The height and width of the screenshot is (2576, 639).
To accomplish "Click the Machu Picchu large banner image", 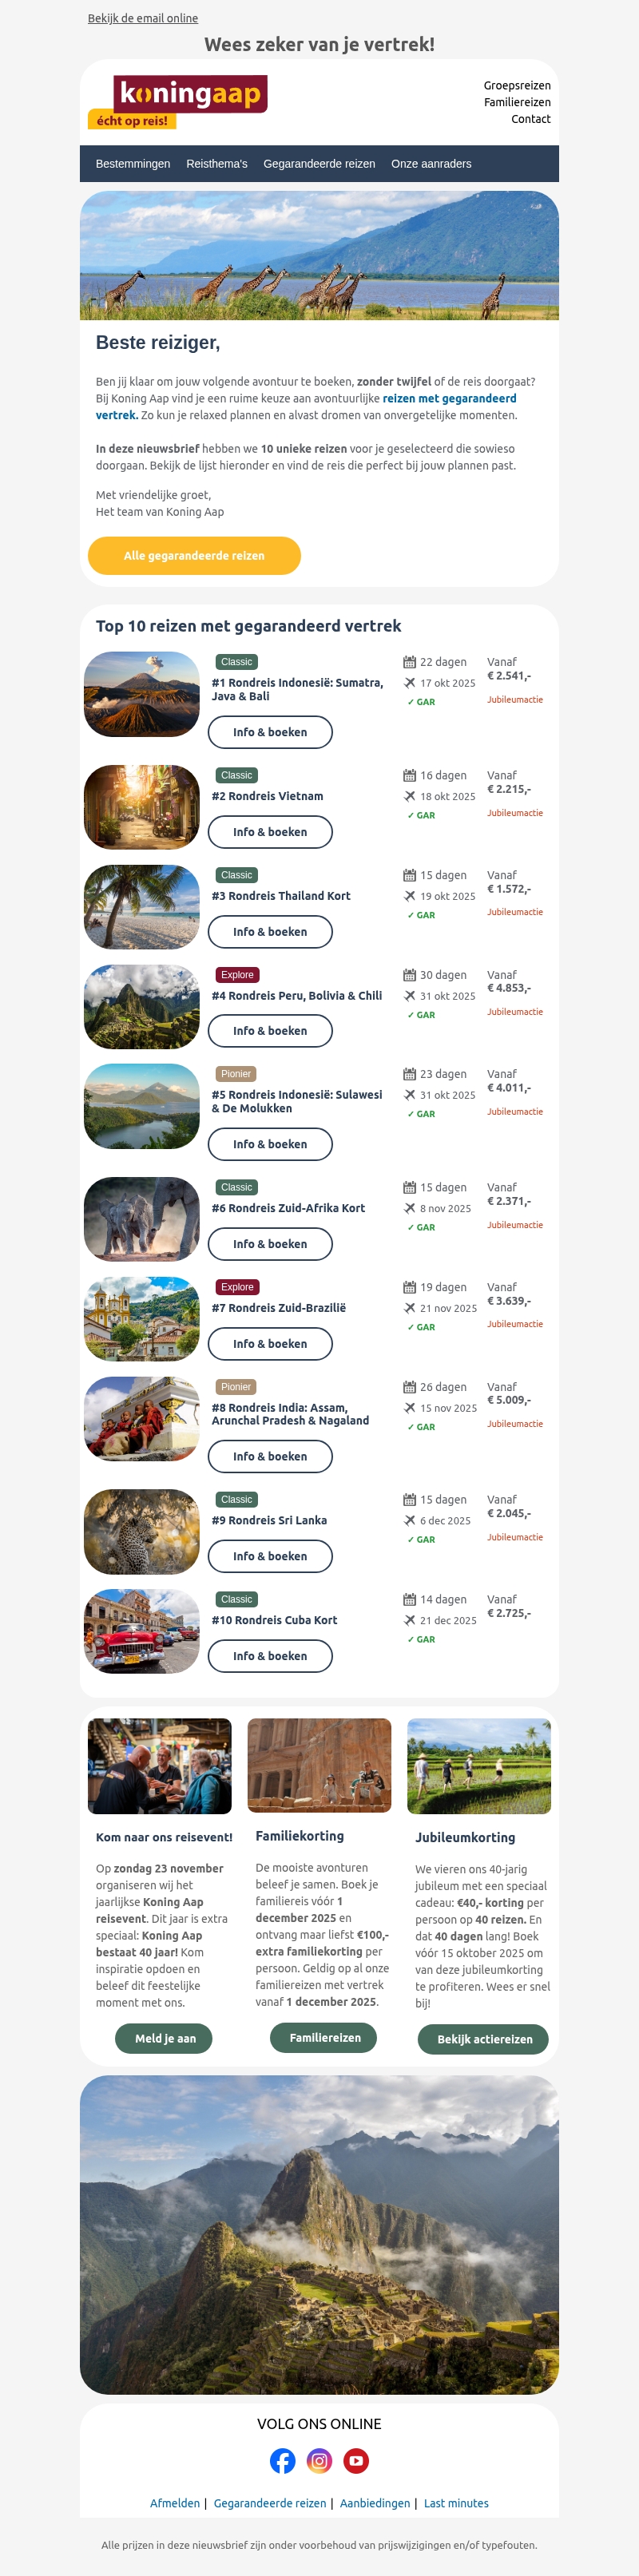I will pyautogui.click(x=319, y=2235).
